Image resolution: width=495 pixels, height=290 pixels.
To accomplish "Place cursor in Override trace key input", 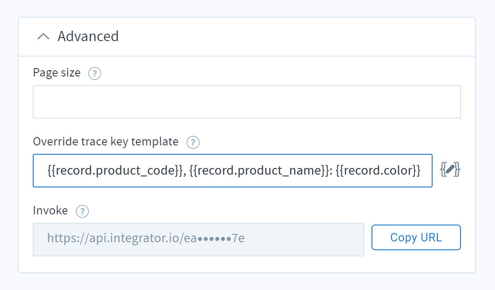I will (x=232, y=170).
